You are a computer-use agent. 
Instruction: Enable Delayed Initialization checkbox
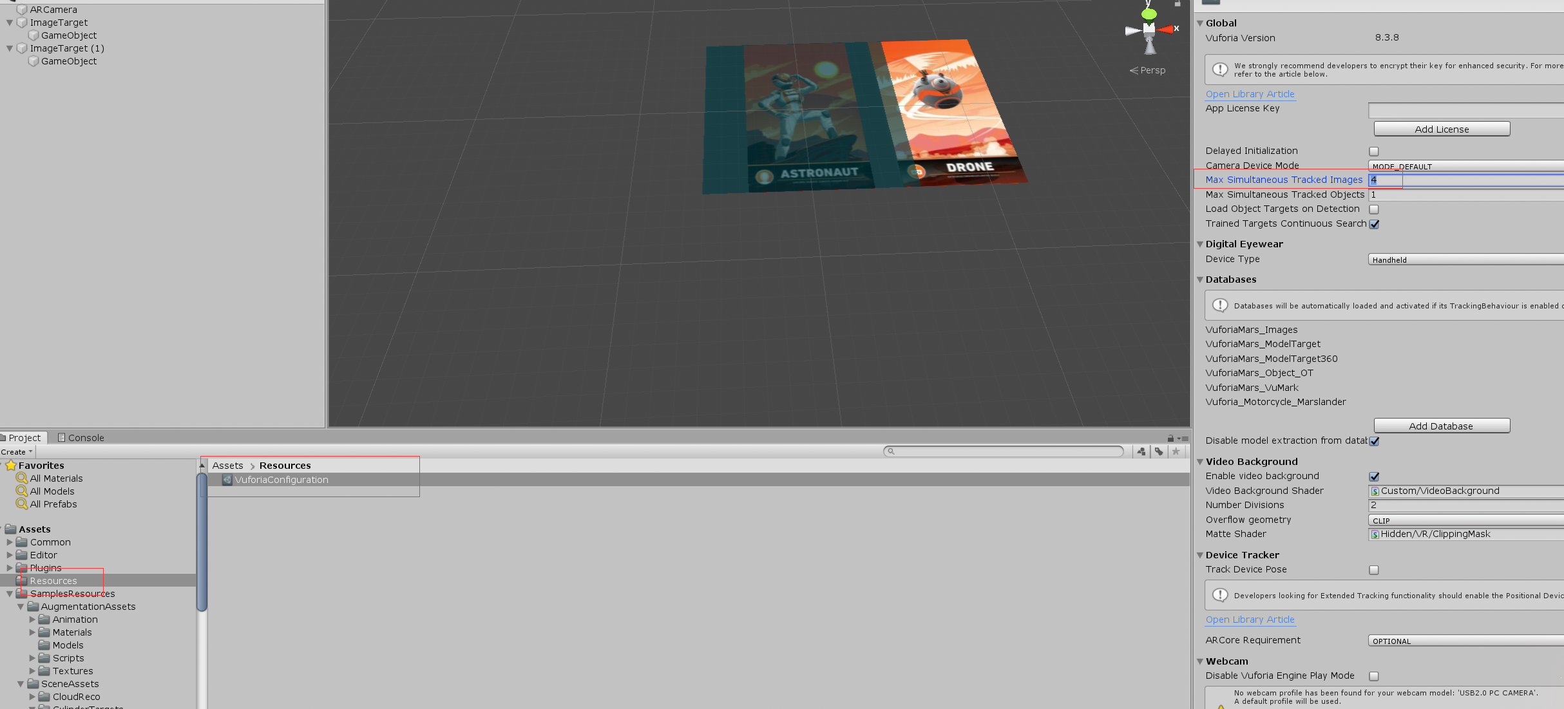point(1374,151)
